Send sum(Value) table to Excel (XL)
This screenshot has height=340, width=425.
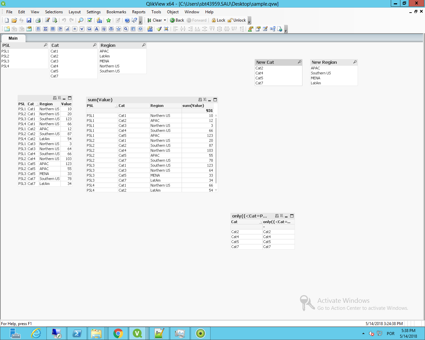pyautogui.click(x=205, y=100)
